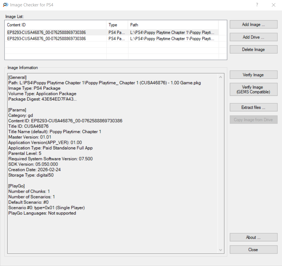This screenshot has height=266, width=282.
Task: Click the scroll up arrow in Image Information
Action: (221, 77)
